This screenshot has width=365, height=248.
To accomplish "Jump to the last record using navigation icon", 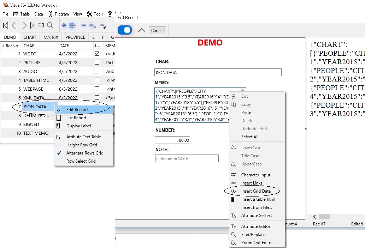I will [33, 25].
